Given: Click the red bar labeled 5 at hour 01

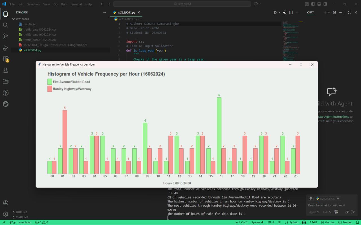Looking at the screenshot, I should click(x=65, y=142).
